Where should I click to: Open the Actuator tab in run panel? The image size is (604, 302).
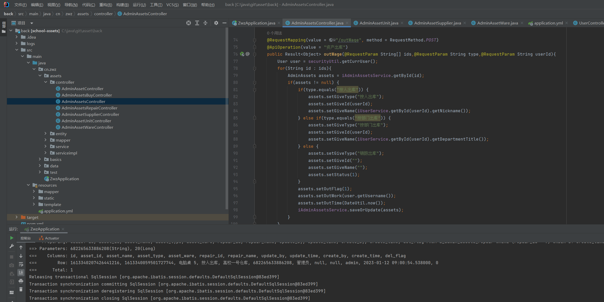tap(49, 238)
